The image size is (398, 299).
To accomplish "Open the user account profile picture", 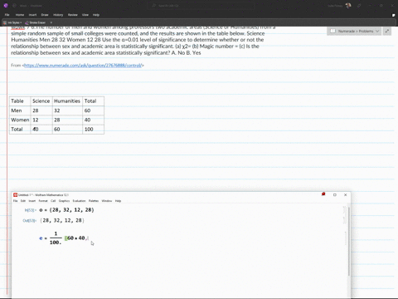I will coord(348,6).
